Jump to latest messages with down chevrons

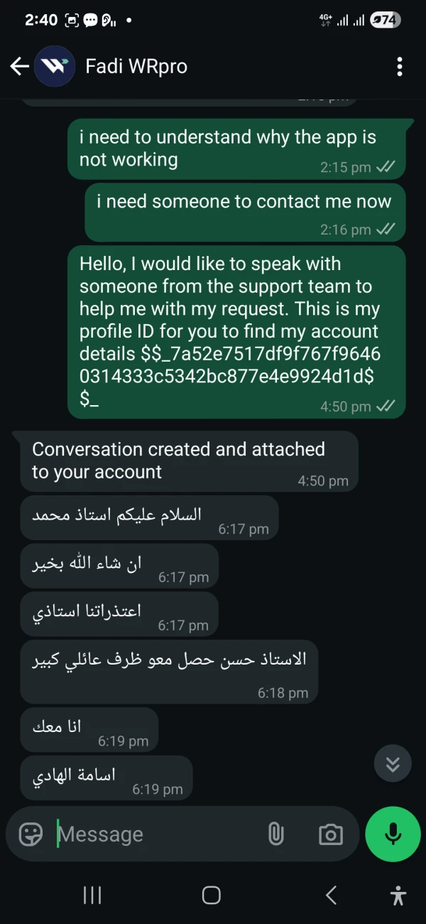(393, 764)
